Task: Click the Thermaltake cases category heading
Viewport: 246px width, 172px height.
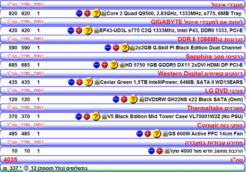Action: [x=215, y=108]
